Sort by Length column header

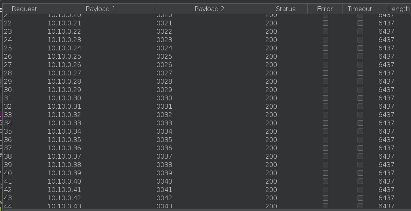394,9
